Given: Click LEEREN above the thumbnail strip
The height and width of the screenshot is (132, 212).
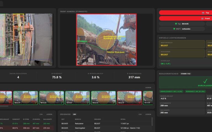Looking at the screenshot, I should pos(148,87).
